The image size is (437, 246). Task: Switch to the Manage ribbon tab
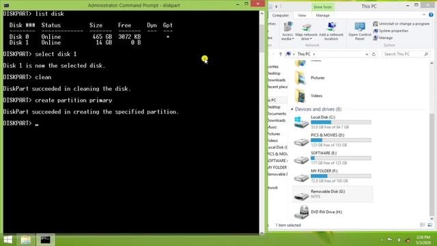(323, 15)
